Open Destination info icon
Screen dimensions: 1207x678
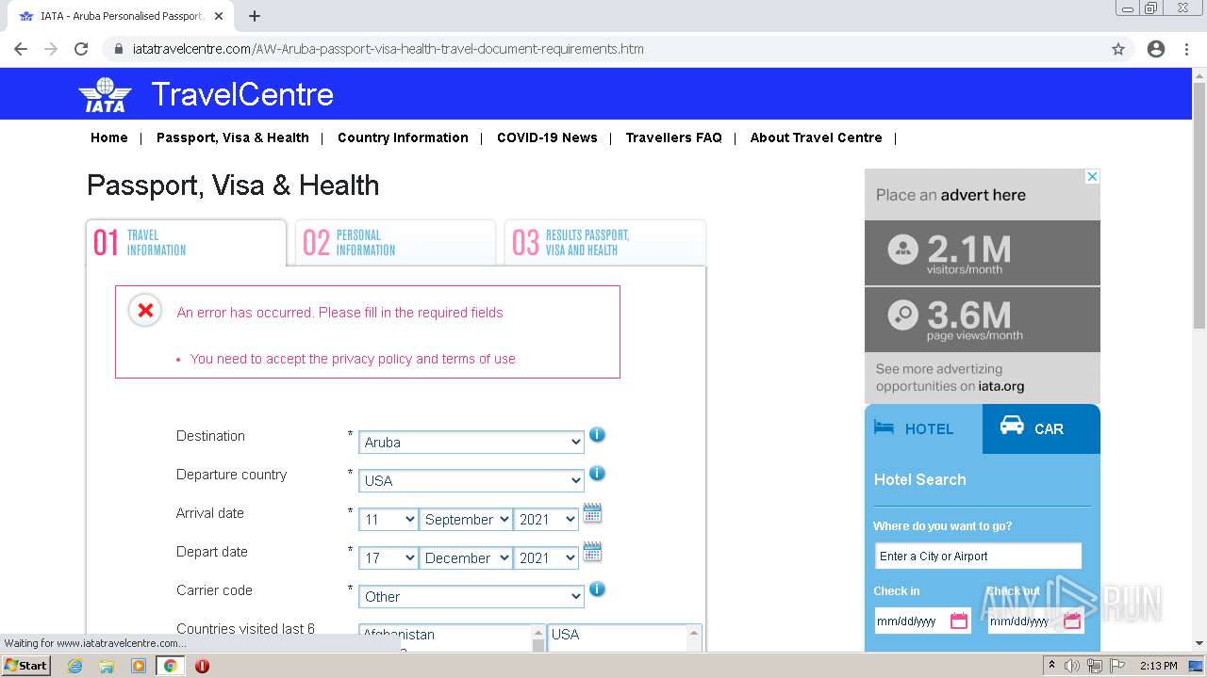tap(597, 435)
